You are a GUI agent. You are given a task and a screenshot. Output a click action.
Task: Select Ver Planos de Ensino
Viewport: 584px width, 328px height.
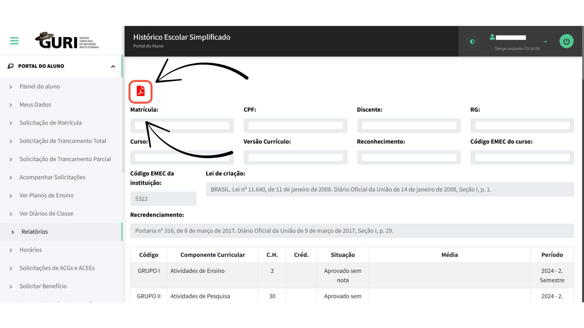click(47, 196)
